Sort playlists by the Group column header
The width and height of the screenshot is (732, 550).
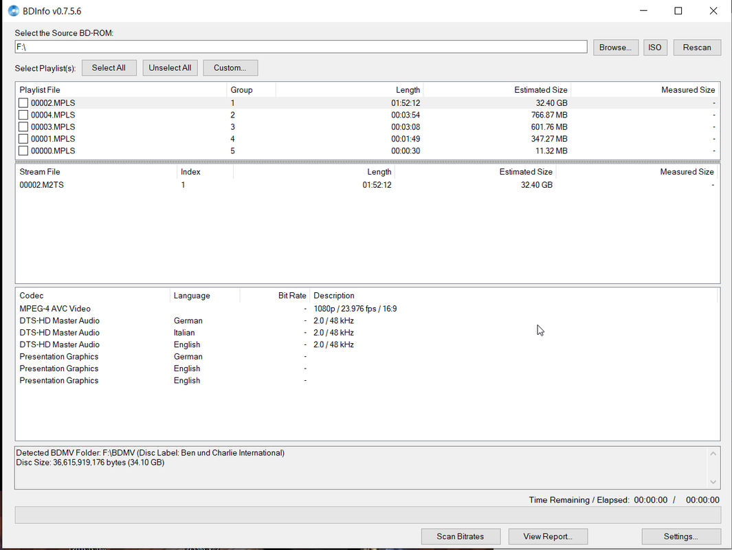[x=251, y=89]
